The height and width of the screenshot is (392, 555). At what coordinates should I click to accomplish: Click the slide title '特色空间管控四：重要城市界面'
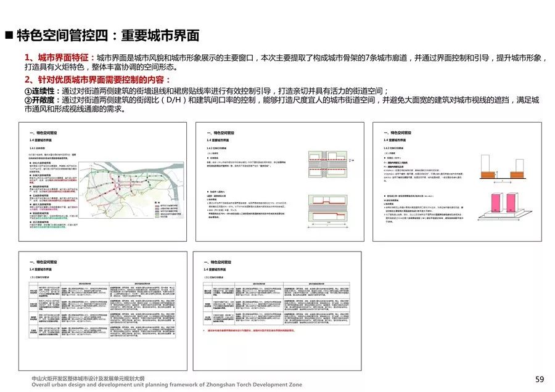(x=107, y=35)
